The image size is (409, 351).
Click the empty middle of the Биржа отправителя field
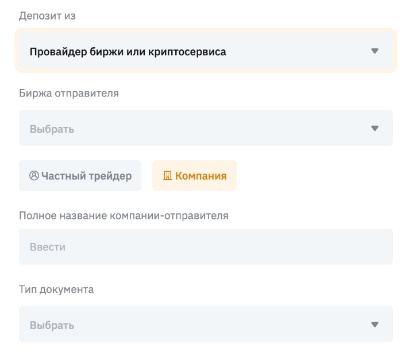(218, 128)
